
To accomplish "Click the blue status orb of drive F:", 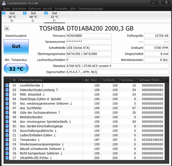I will [46, 13].
